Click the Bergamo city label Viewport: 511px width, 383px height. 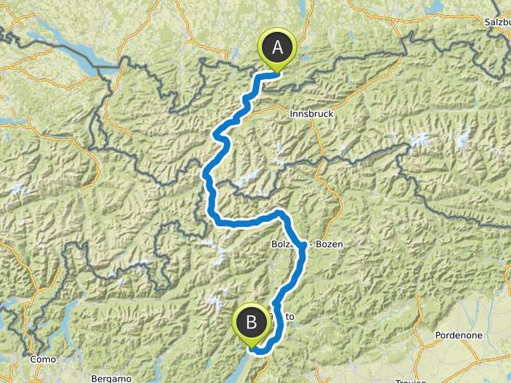click(x=111, y=379)
